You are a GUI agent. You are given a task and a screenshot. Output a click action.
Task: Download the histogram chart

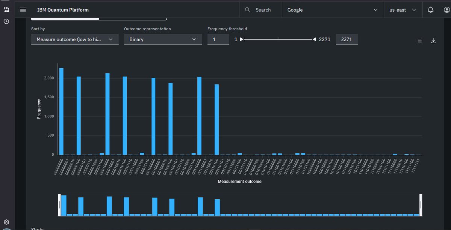(x=433, y=41)
